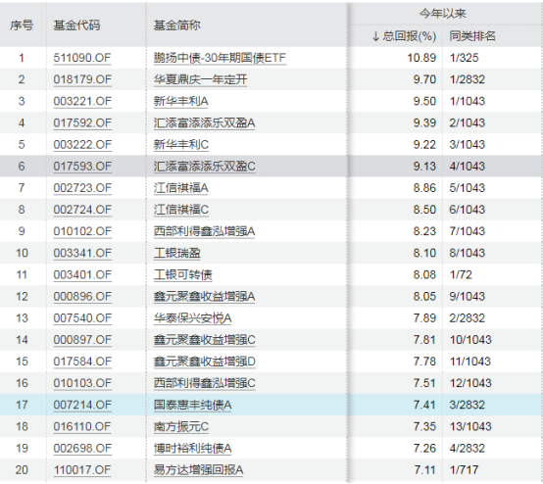Screen dimensions: 543x484
Task: Open fund 江信祺福C
Action: click(x=181, y=210)
